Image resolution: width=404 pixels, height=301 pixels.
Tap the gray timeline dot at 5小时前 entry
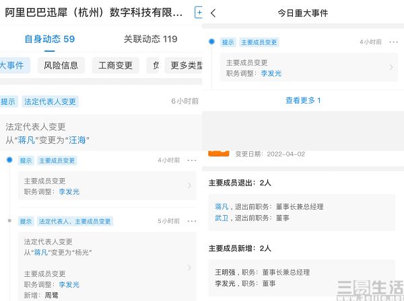(x=9, y=220)
